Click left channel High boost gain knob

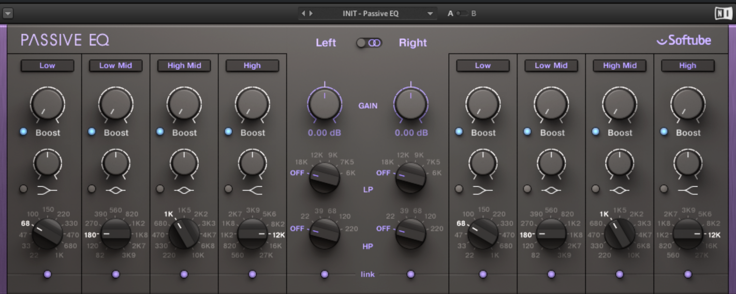pyautogui.click(x=252, y=104)
